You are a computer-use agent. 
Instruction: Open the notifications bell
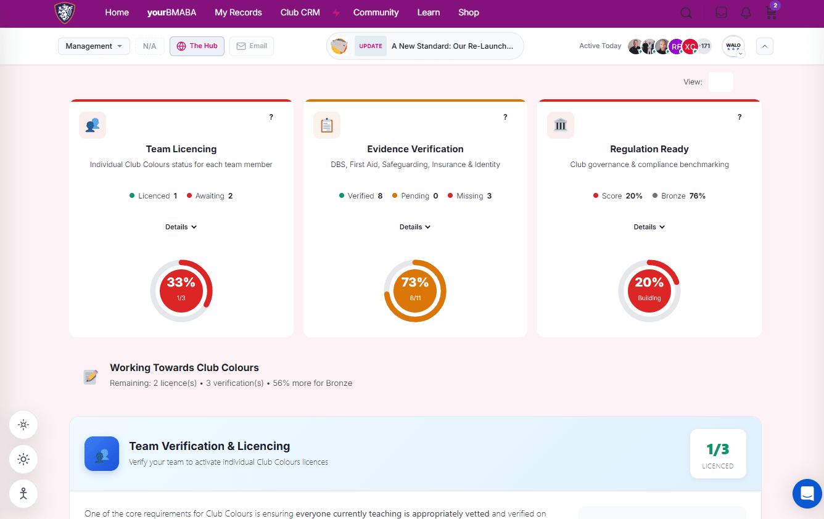746,13
